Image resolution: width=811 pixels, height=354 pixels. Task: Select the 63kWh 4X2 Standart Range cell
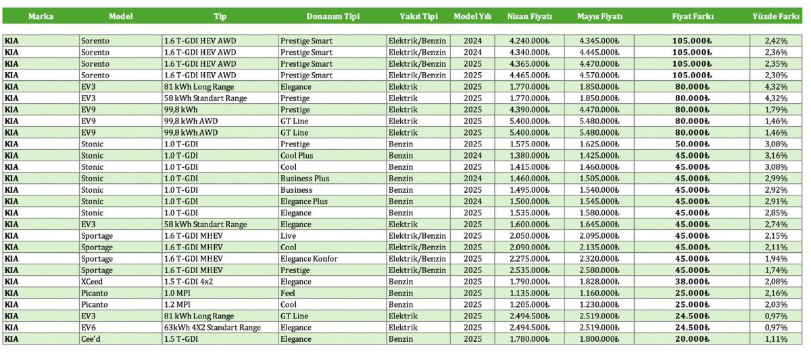point(212,327)
